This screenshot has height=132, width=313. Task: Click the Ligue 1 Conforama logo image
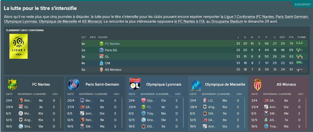click(19, 46)
